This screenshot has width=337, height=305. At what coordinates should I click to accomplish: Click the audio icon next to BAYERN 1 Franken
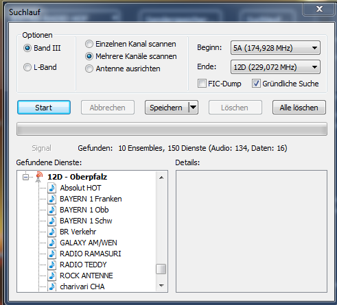52,199
